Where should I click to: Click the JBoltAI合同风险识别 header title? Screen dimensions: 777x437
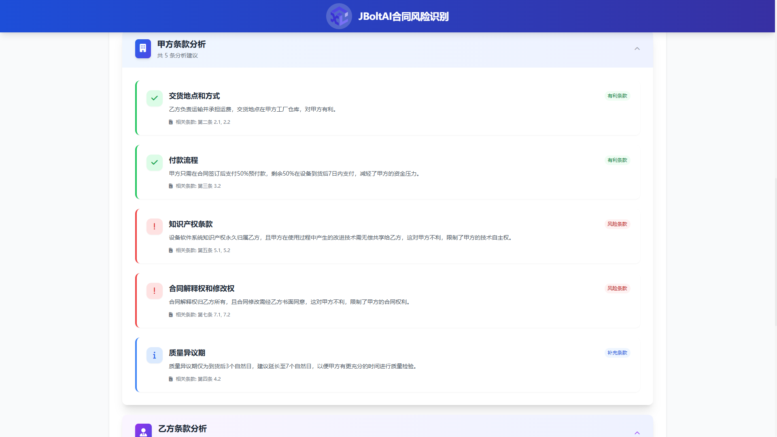[403, 17]
